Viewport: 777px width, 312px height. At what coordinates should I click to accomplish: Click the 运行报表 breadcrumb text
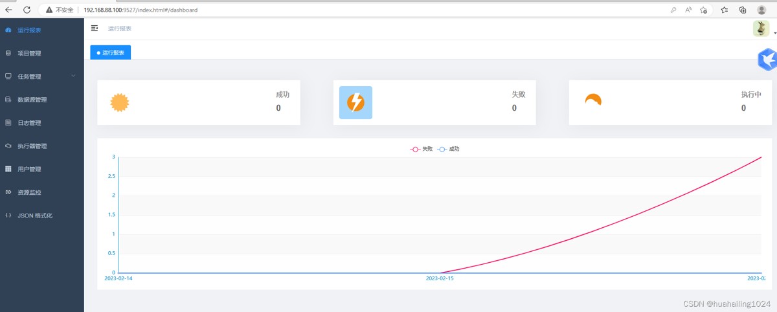click(120, 28)
